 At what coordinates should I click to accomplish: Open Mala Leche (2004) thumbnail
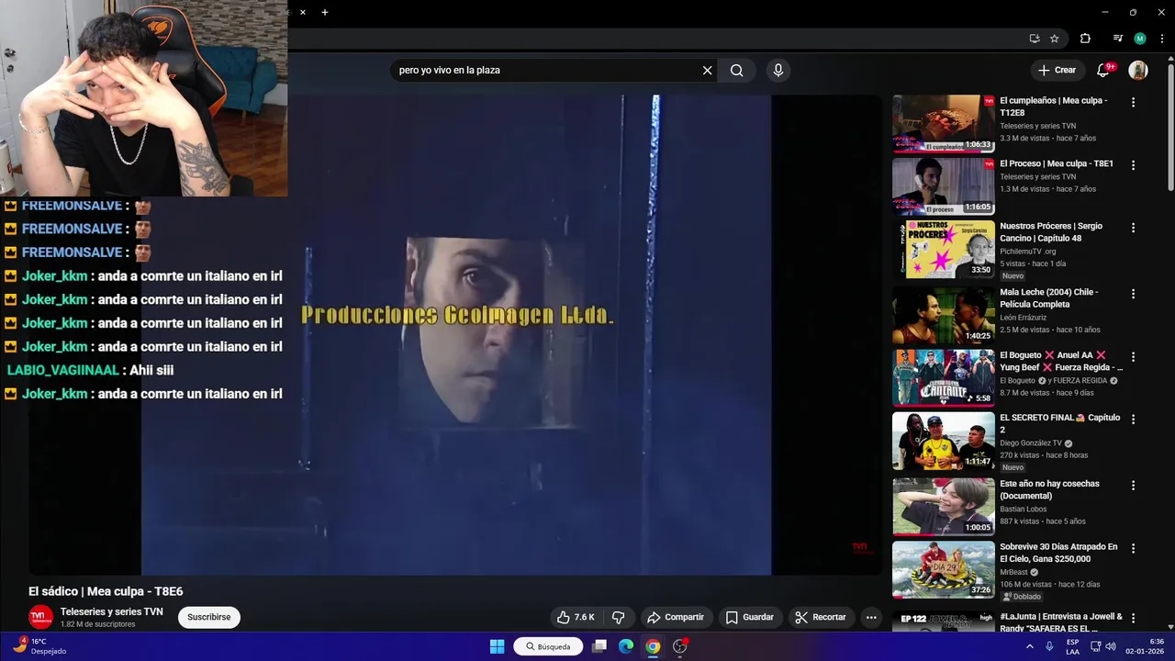[943, 315]
